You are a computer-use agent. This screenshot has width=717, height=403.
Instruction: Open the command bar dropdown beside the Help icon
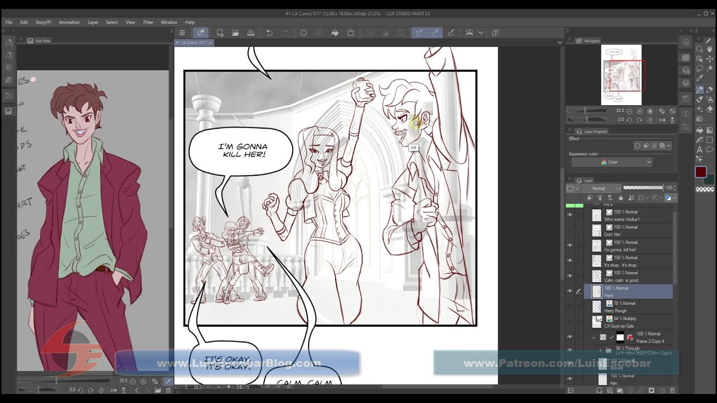tap(481, 32)
